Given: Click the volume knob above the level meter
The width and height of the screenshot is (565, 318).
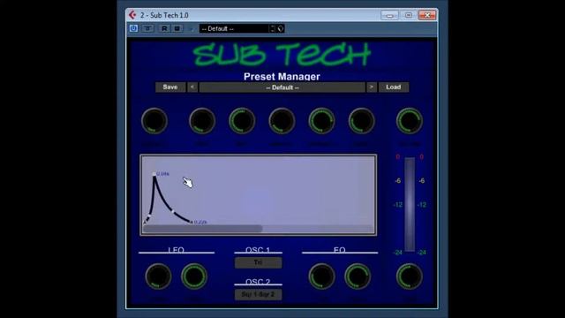Looking at the screenshot, I should click(x=410, y=121).
